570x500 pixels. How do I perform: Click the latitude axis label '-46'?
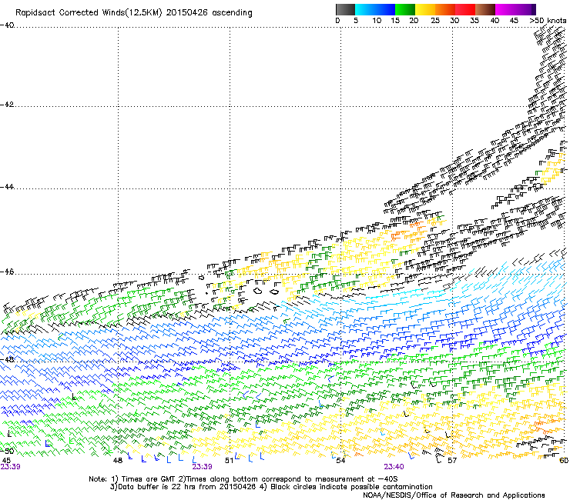pos(7,272)
